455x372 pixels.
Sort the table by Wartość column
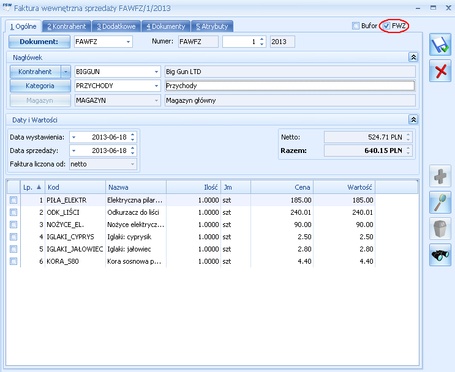coord(344,187)
